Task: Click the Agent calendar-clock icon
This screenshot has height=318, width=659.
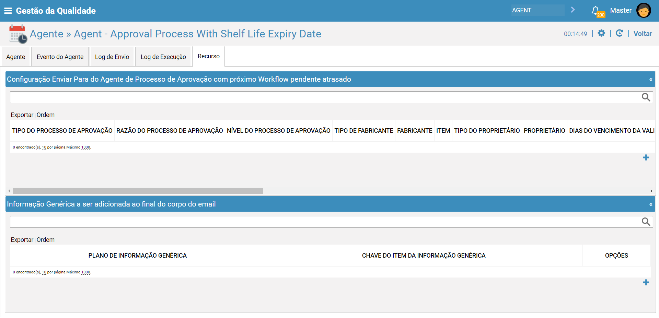Action: (x=18, y=34)
